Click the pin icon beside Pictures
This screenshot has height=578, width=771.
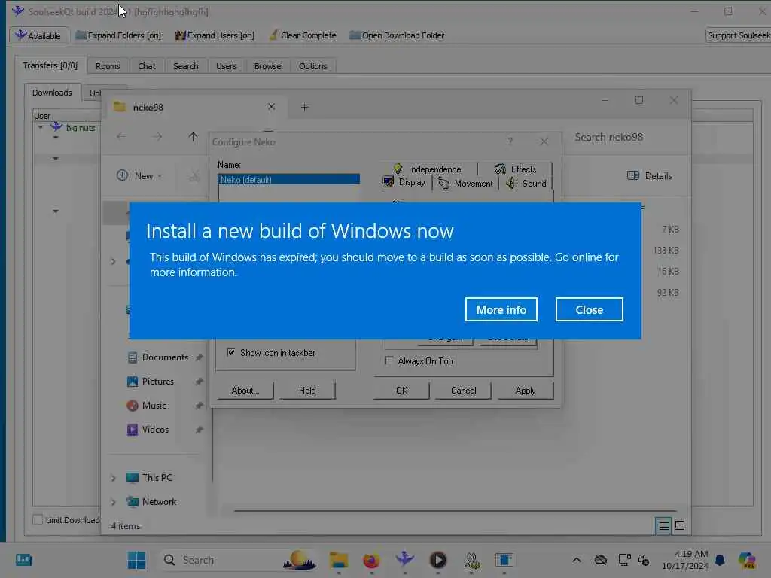[199, 382]
